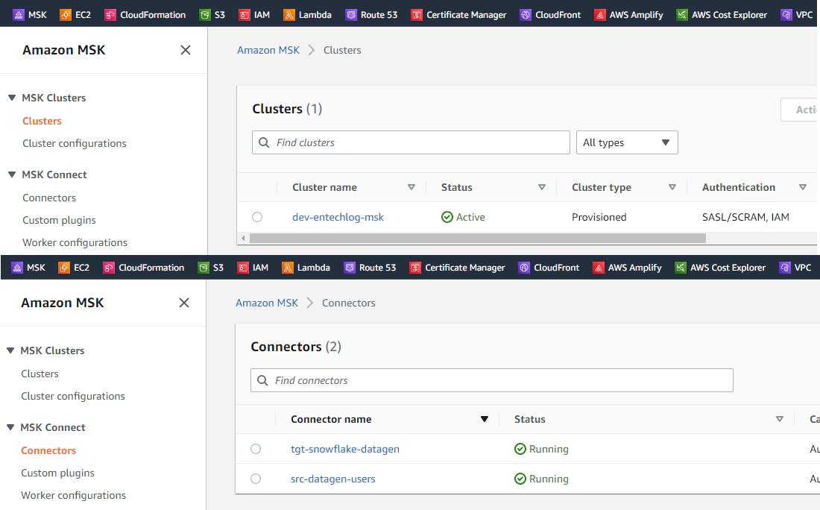
Task: Select the tgt-snowflake-datagen connector radio button
Action: coord(255,449)
